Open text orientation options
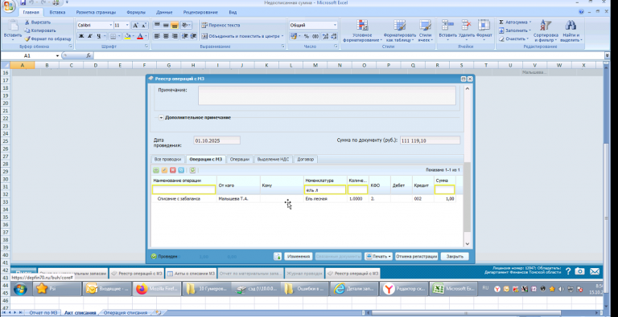 [x=186, y=25]
